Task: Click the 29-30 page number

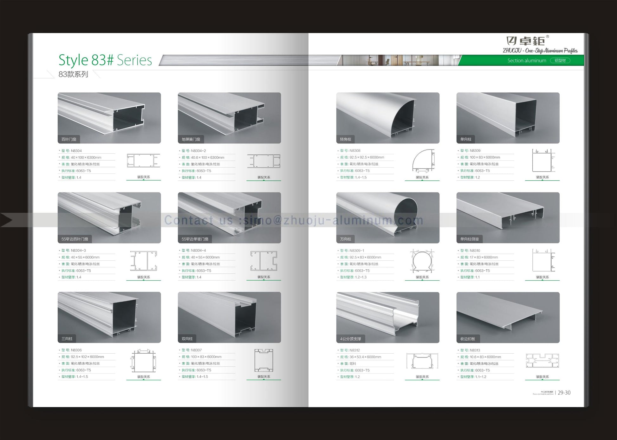Action: pos(564,393)
